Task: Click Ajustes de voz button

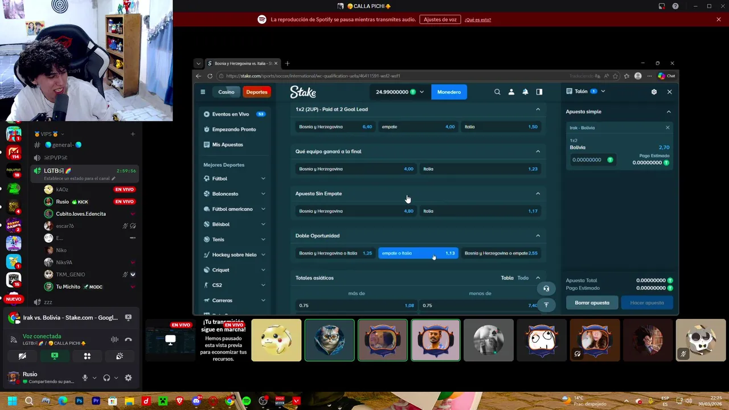Action: click(440, 19)
